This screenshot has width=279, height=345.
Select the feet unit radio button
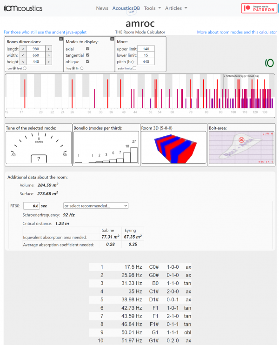25,68
